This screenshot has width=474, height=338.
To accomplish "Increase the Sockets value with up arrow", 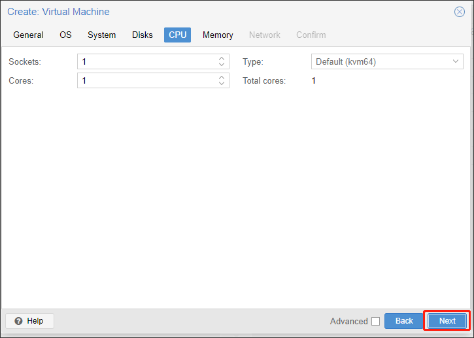I will click(x=222, y=58).
